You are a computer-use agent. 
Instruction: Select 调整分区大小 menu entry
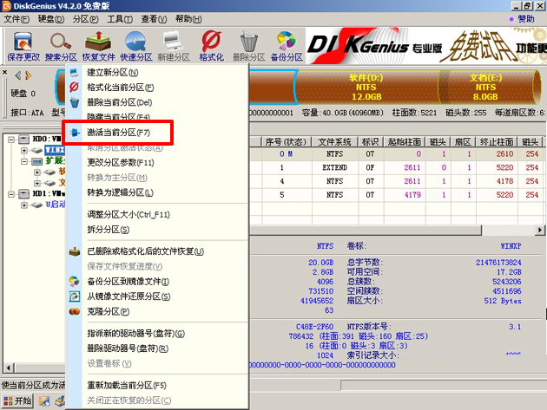128,213
